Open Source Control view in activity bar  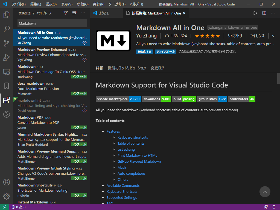(x=7, y=43)
